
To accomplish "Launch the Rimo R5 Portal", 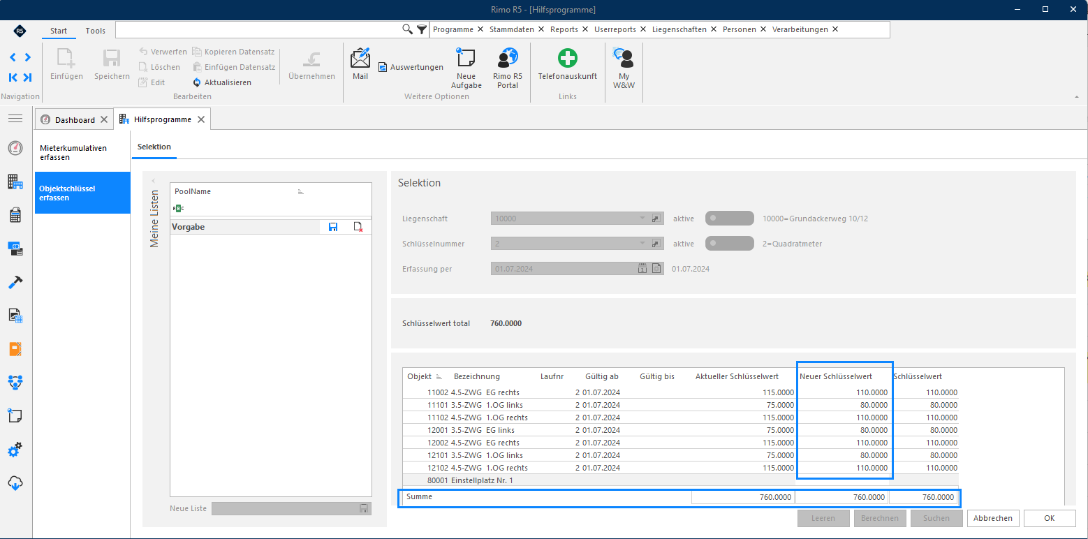I will 508,68.
